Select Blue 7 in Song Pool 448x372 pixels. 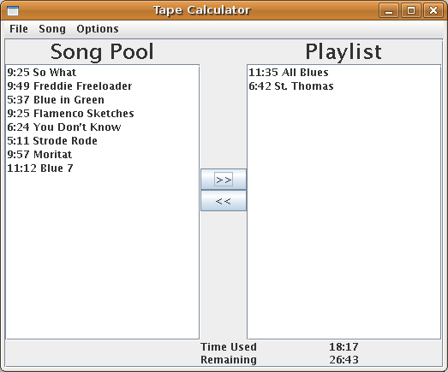click(x=102, y=168)
